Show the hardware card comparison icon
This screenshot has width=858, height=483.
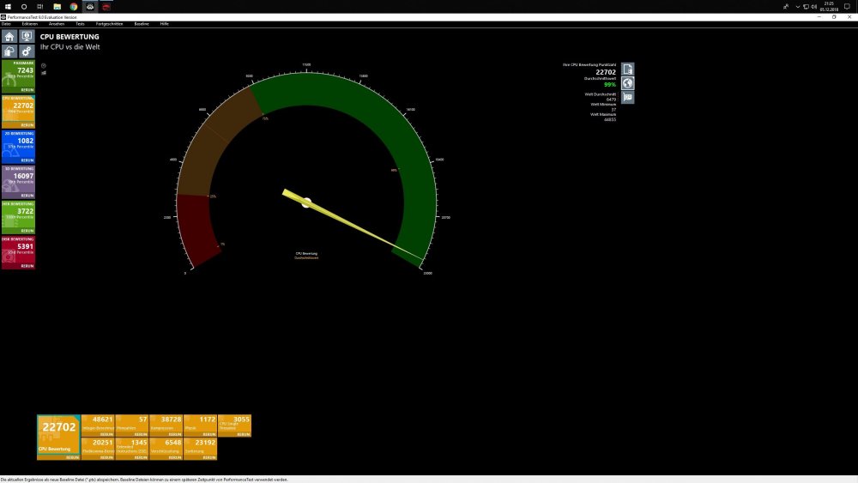coord(628,97)
